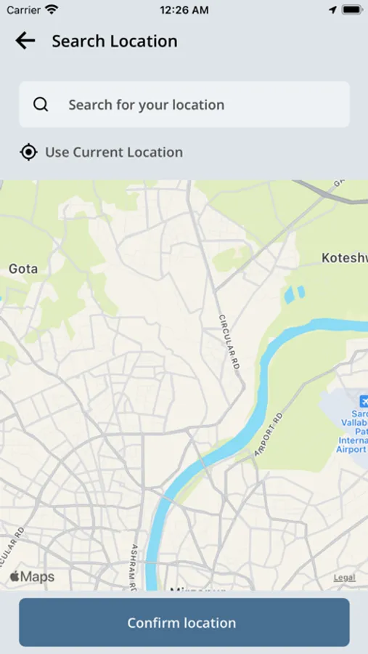Focus the Search for your location field
The width and height of the screenshot is (368, 654).
tap(184, 104)
